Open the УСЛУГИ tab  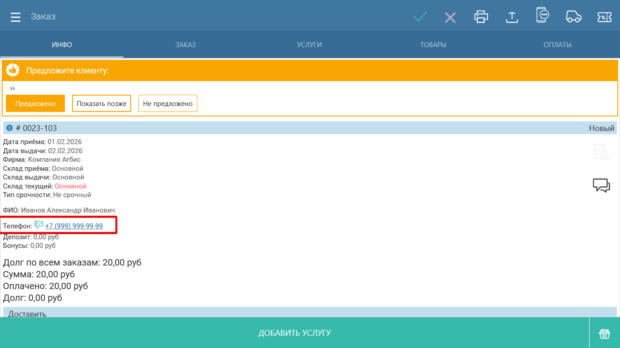pyautogui.click(x=309, y=45)
